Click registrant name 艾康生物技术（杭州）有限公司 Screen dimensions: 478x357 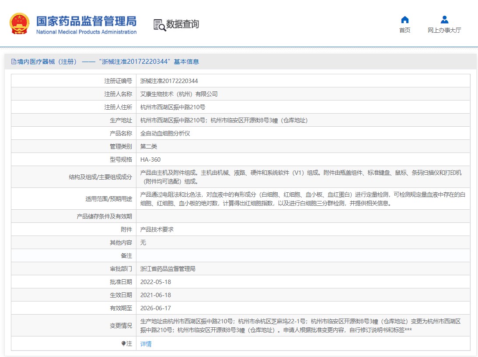click(x=178, y=94)
